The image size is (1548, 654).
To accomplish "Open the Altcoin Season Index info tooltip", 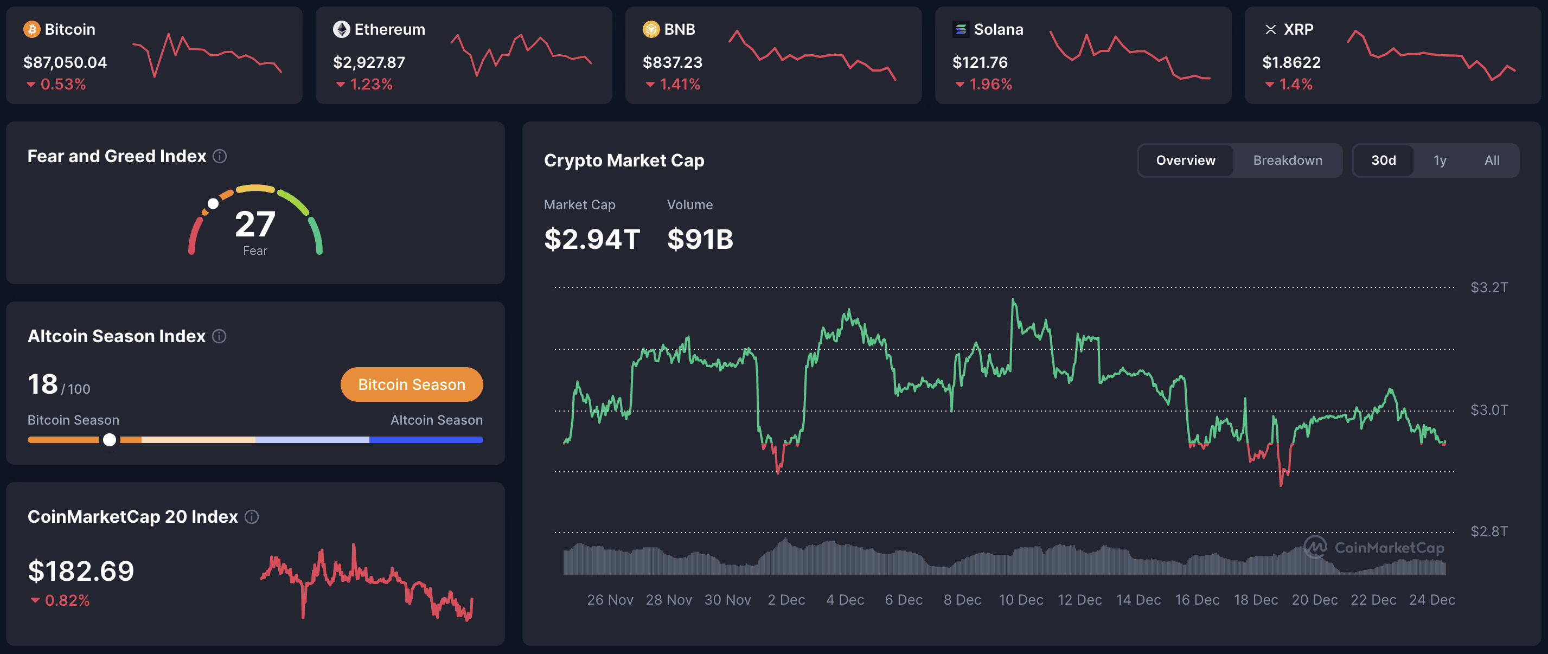I will tap(219, 336).
